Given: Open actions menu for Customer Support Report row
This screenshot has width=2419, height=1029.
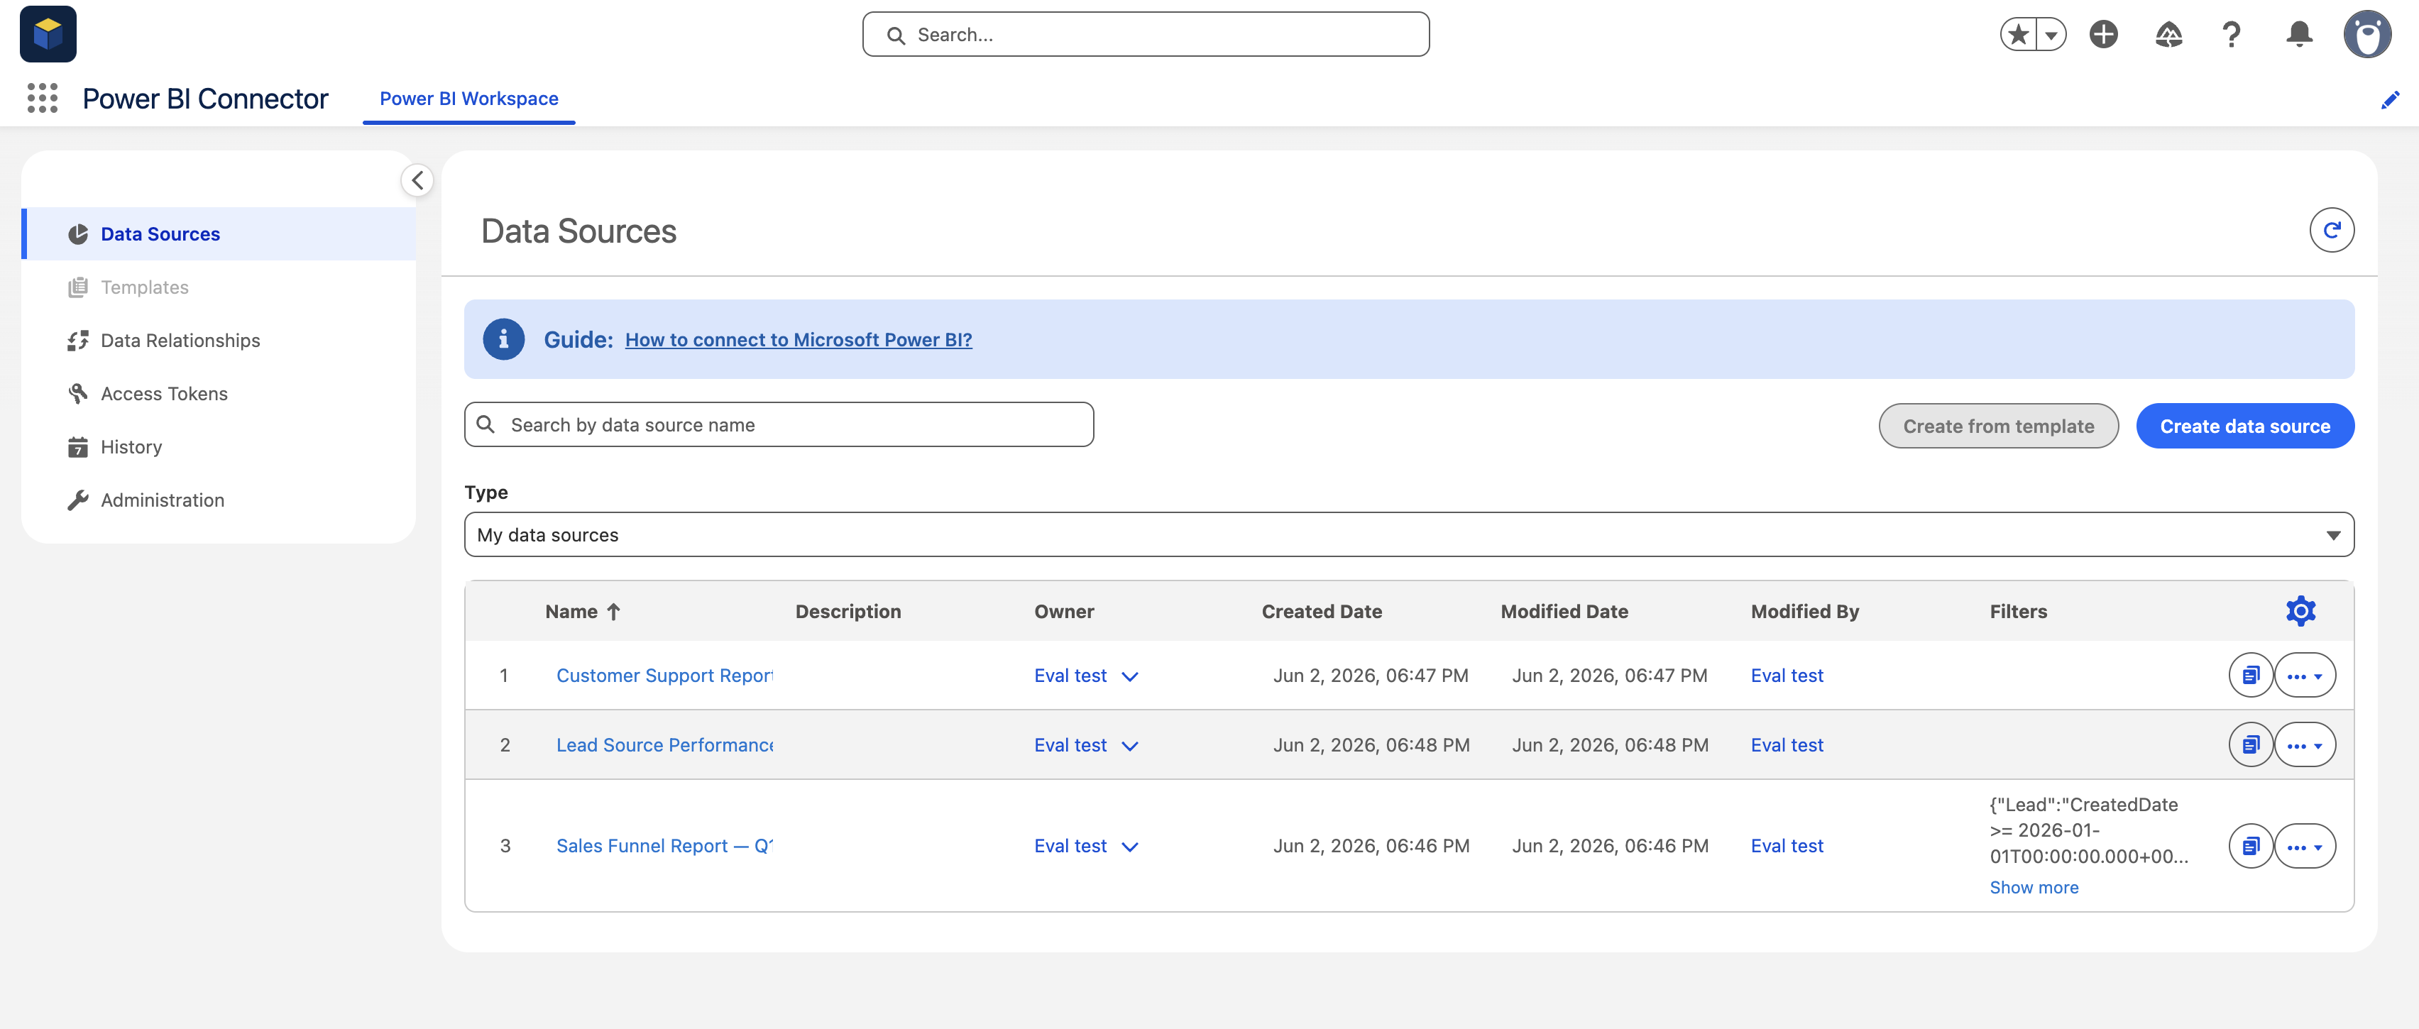Looking at the screenshot, I should [x=2305, y=675].
